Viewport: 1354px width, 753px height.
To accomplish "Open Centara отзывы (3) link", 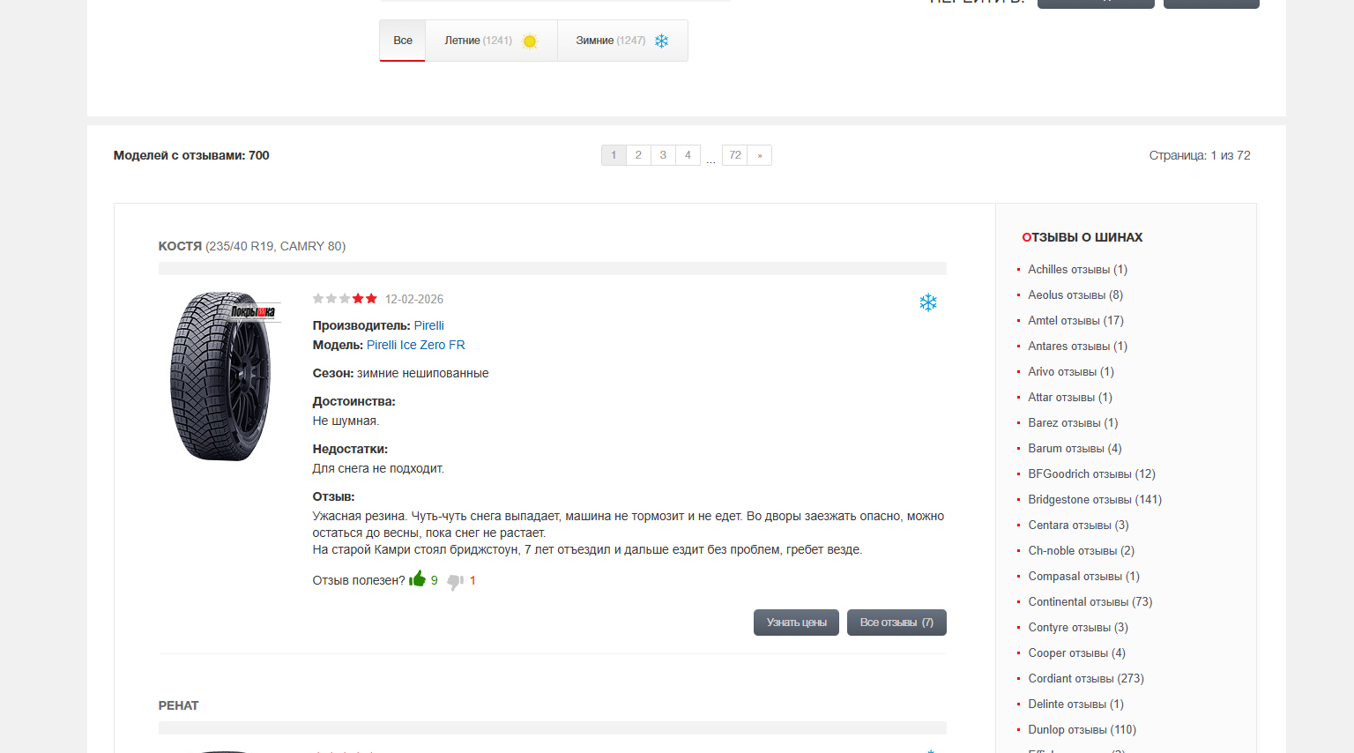I will coord(1078,526).
